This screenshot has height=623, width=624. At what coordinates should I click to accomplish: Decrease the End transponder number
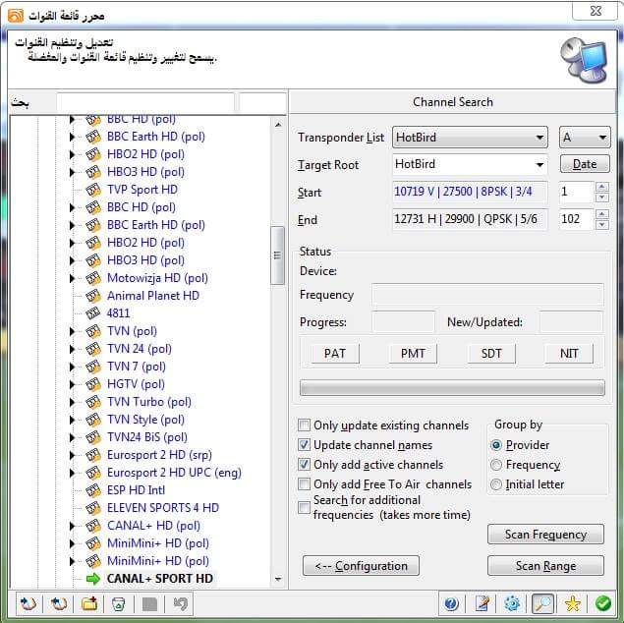(601, 225)
